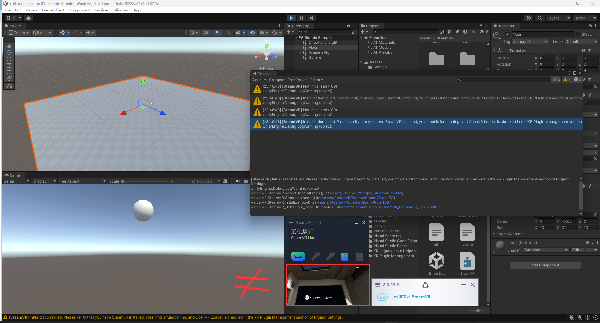The image size is (600, 323).
Task: Open SteamVR.cs:145 link in Console
Action: pos(366,193)
